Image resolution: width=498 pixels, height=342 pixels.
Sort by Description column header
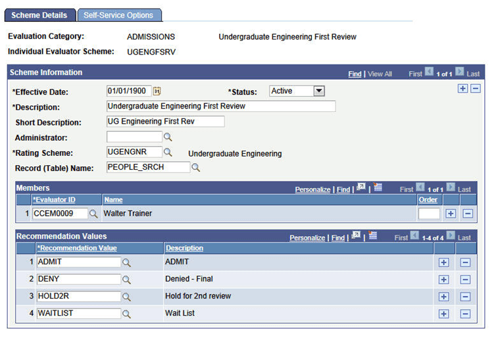184,248
